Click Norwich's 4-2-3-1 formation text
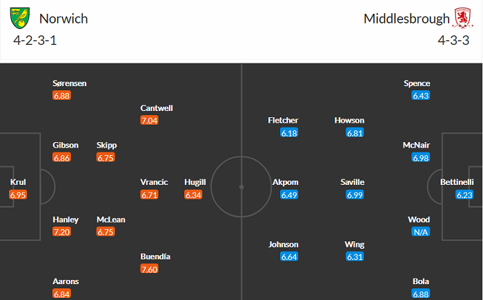 [34, 40]
